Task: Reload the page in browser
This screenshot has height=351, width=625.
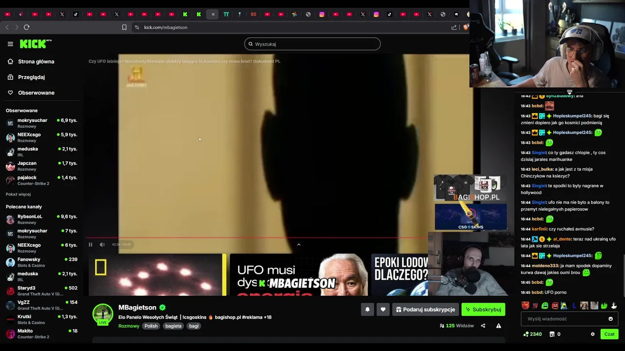Action: (26, 27)
